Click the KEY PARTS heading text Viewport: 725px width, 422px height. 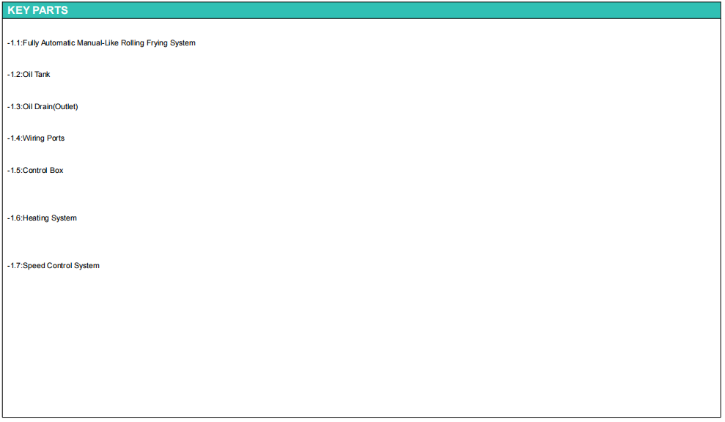pyautogui.click(x=38, y=10)
